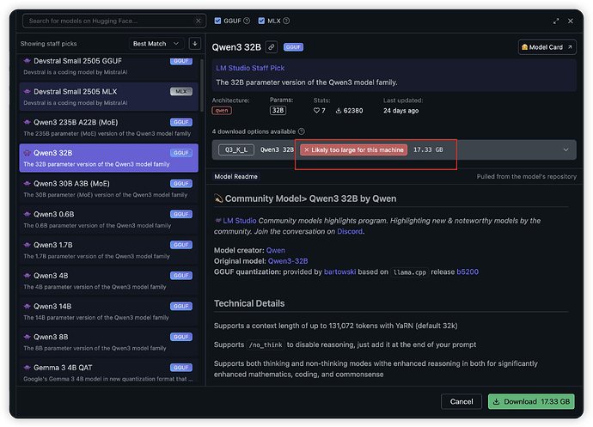
Task: Switch to the Model Readme tab
Action: point(235,177)
